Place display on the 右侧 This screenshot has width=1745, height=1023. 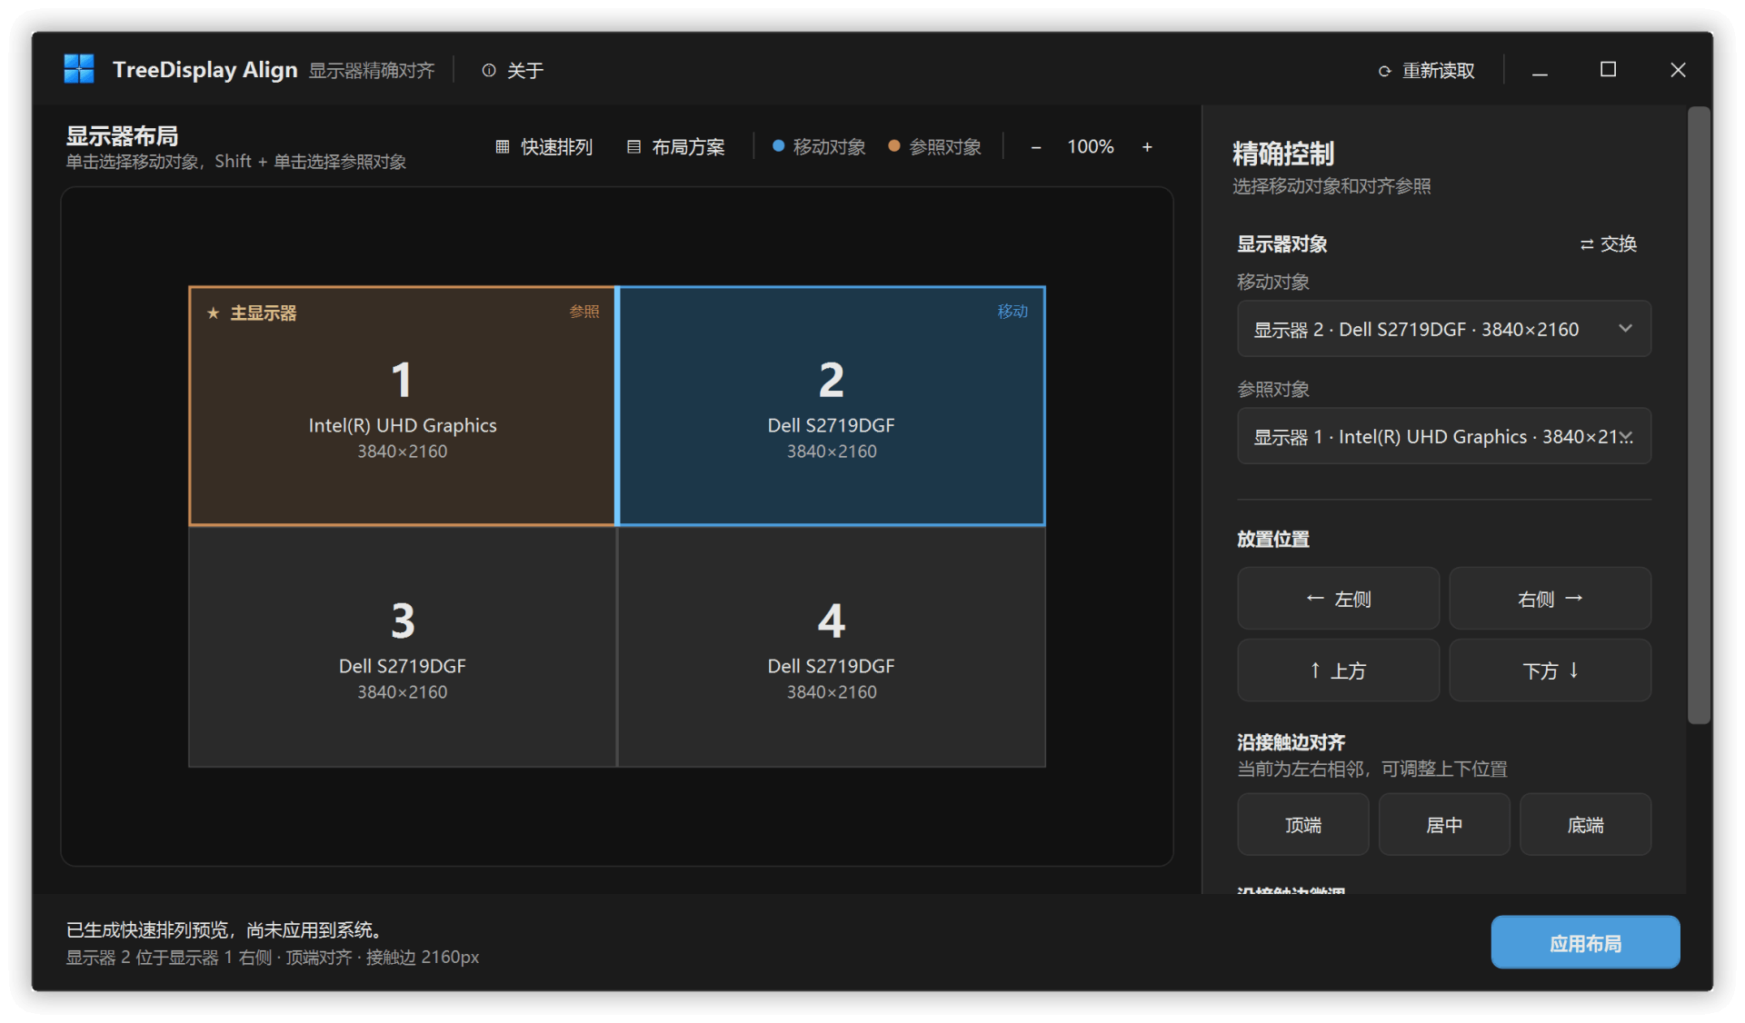point(1550,599)
